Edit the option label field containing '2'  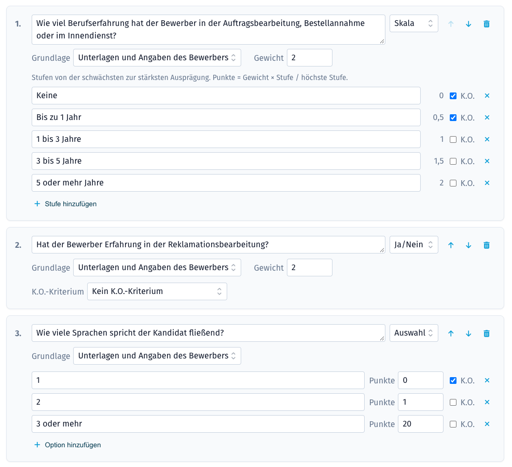pyautogui.click(x=198, y=402)
